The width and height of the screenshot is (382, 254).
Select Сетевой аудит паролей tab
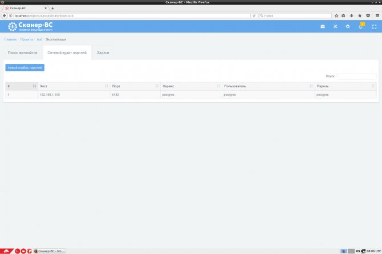(x=67, y=53)
